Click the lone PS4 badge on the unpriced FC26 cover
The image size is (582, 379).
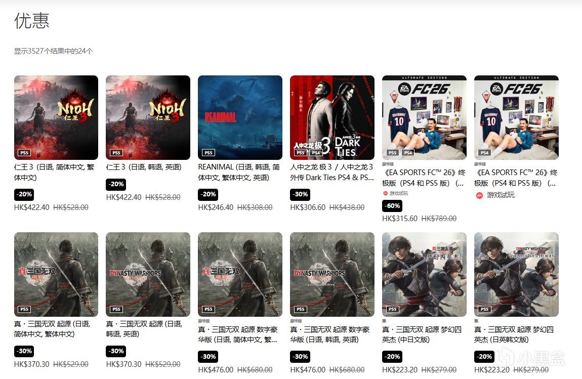[x=485, y=153]
